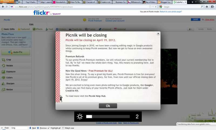Click Return to your photo page link
Screen dimensions: 216x130
click(x=171, y=12)
